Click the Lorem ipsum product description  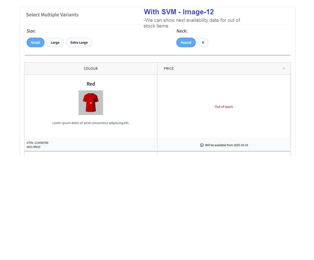point(91,123)
